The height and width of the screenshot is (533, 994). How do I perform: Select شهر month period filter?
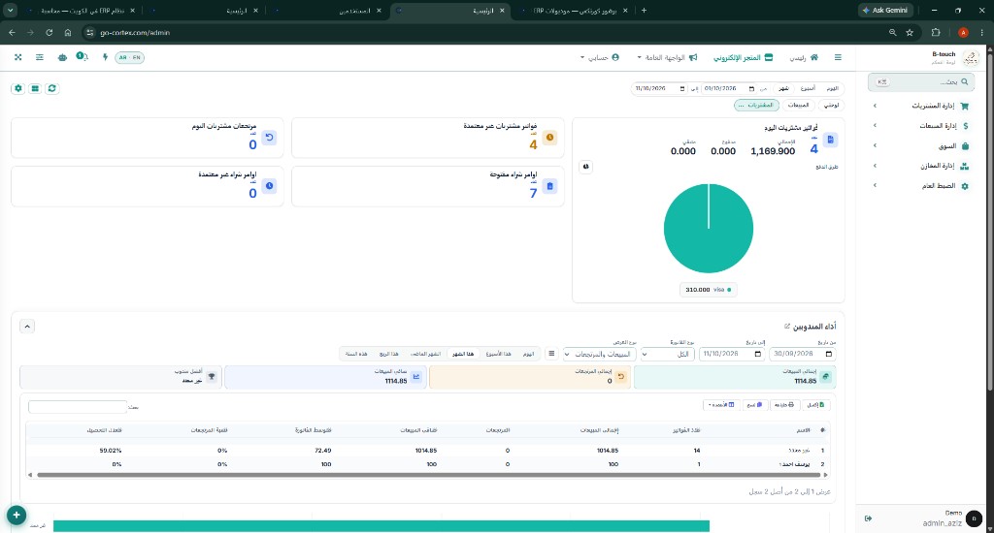pos(784,88)
